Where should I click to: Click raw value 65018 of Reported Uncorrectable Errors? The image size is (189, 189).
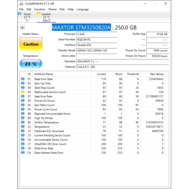(x=159, y=114)
